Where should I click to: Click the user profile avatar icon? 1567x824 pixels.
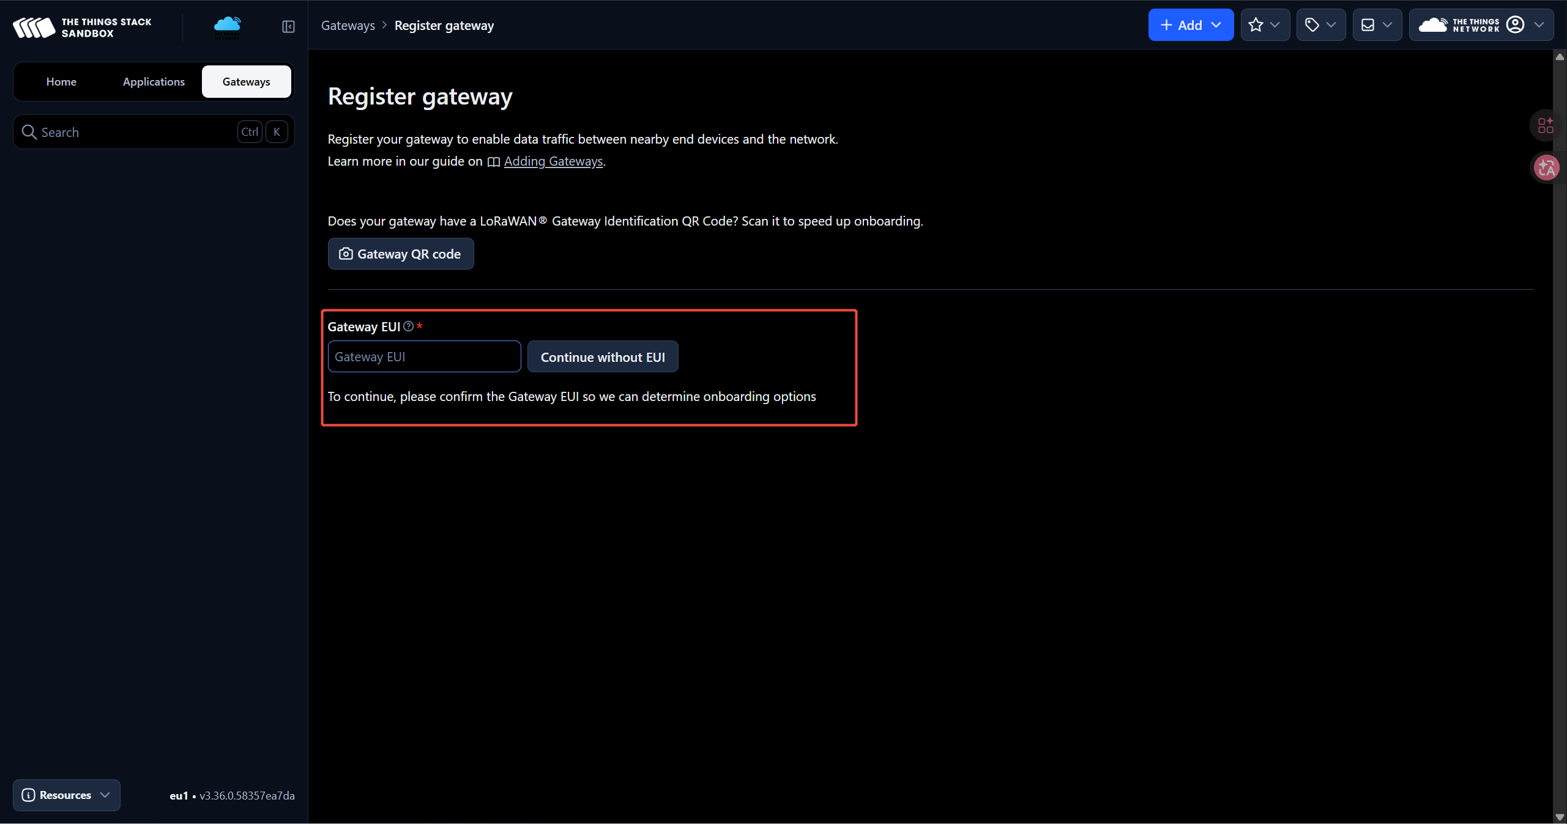click(1515, 25)
